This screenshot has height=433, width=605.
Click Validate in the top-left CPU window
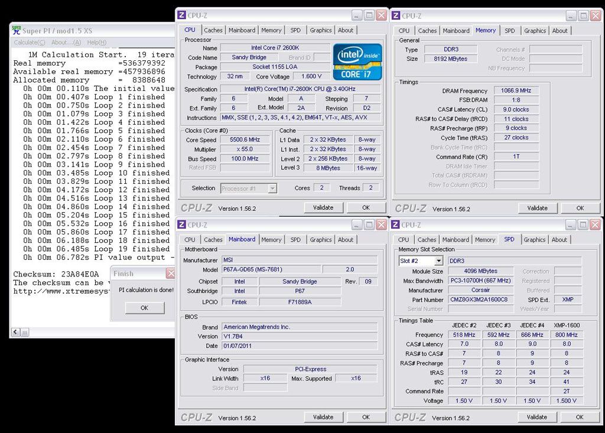(x=323, y=208)
